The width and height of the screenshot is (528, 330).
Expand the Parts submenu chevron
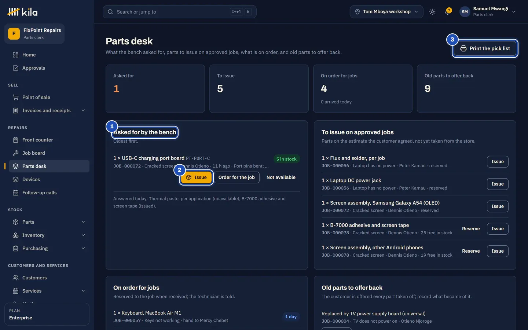coord(83,222)
